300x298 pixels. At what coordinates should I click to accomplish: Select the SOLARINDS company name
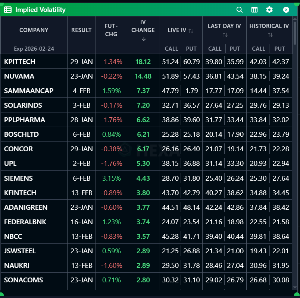tap(23, 105)
